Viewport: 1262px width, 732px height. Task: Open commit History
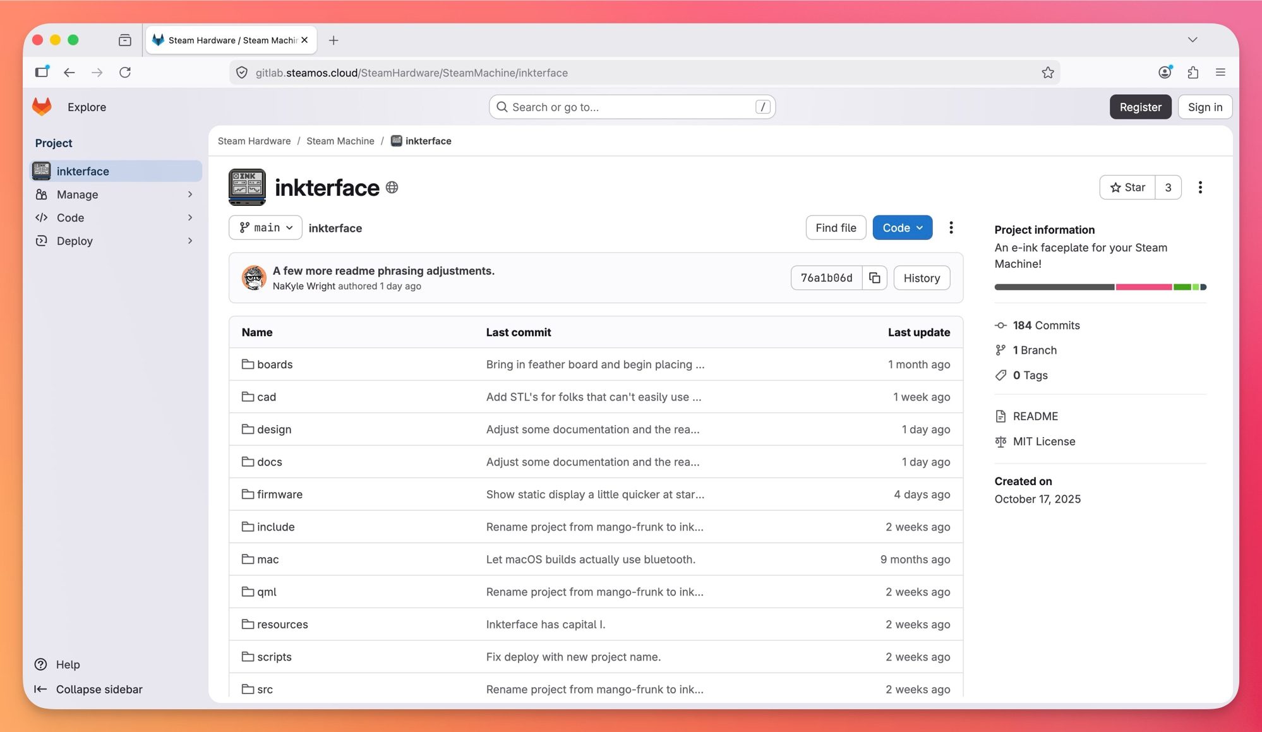[922, 278]
